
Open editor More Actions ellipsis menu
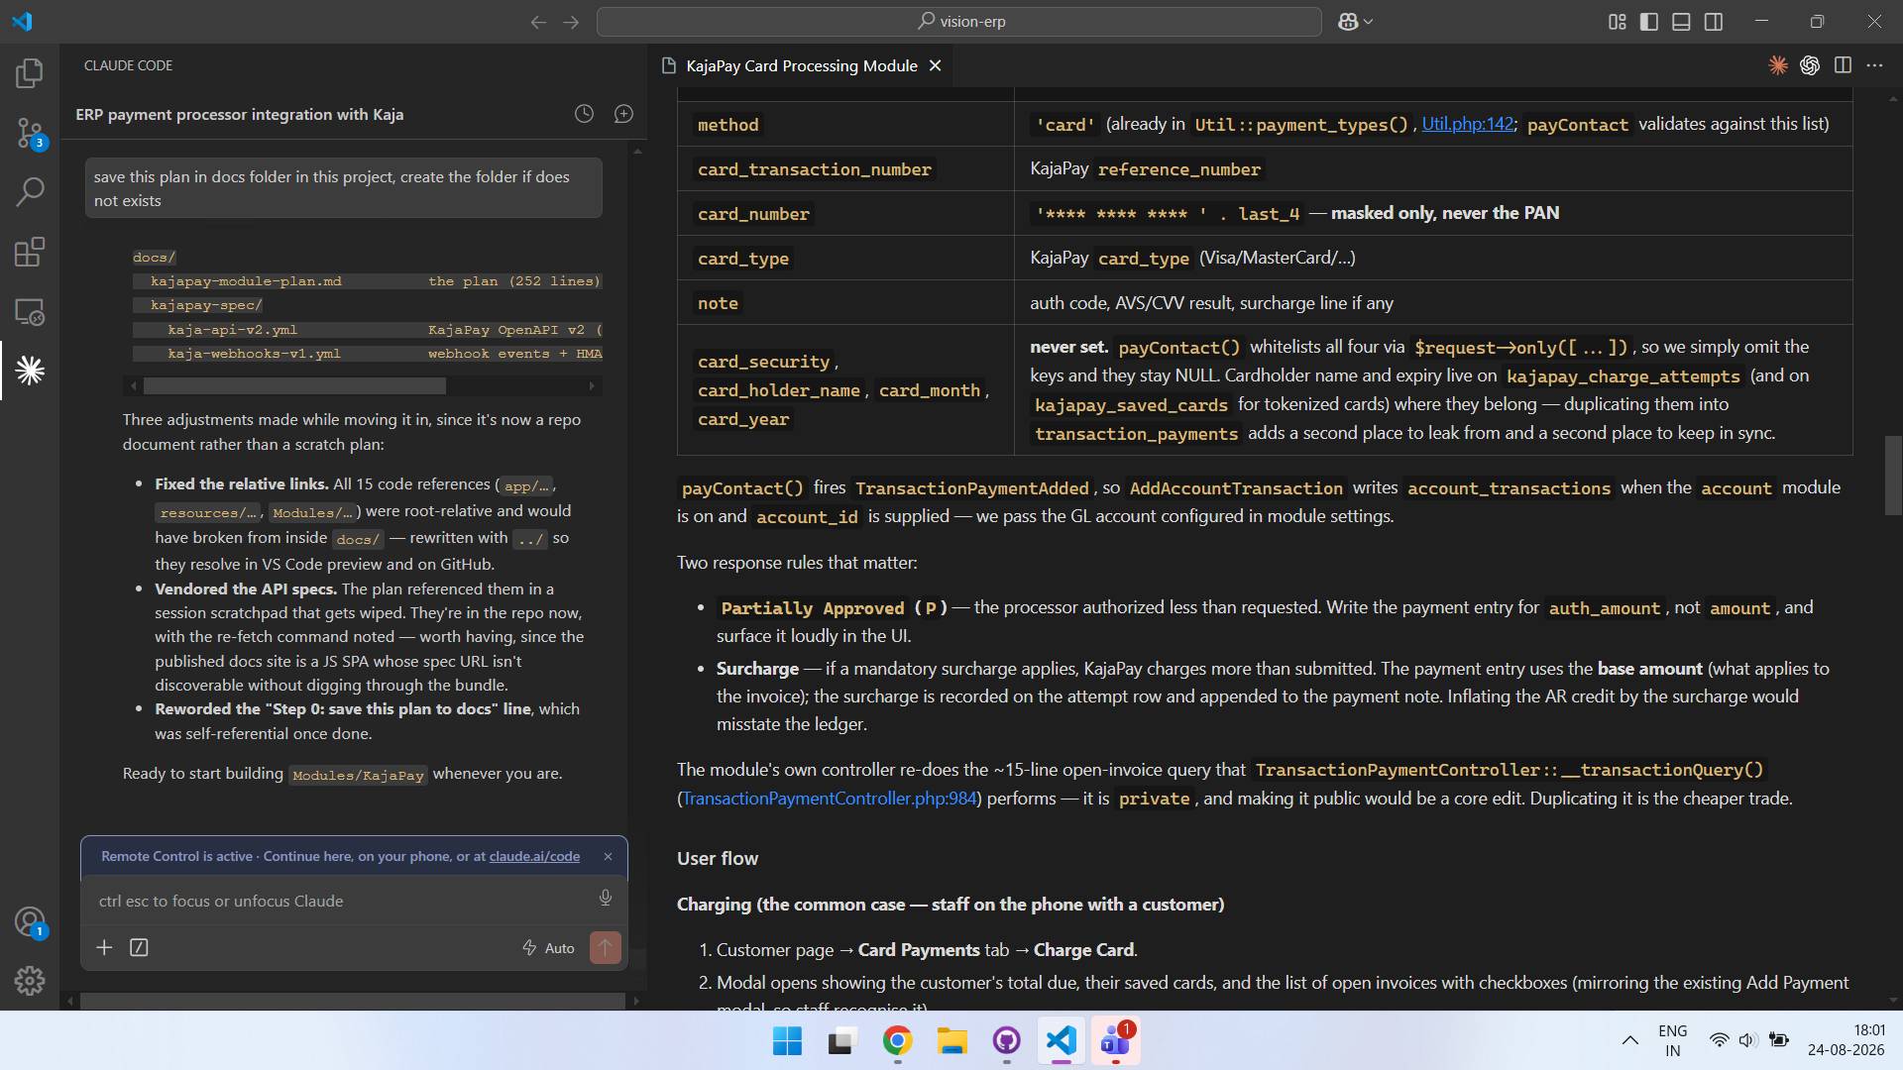(x=1874, y=65)
